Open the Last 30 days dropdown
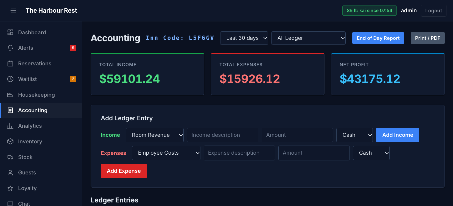Image resolution: width=453 pixels, height=206 pixels. (x=244, y=38)
